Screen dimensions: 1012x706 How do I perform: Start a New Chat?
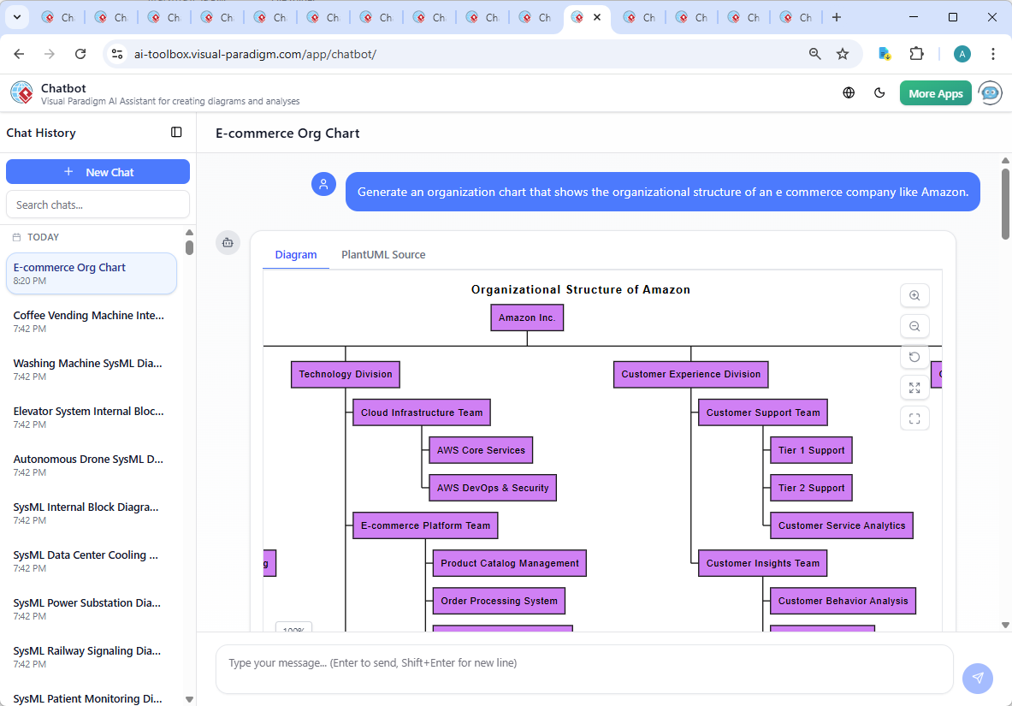[98, 171]
